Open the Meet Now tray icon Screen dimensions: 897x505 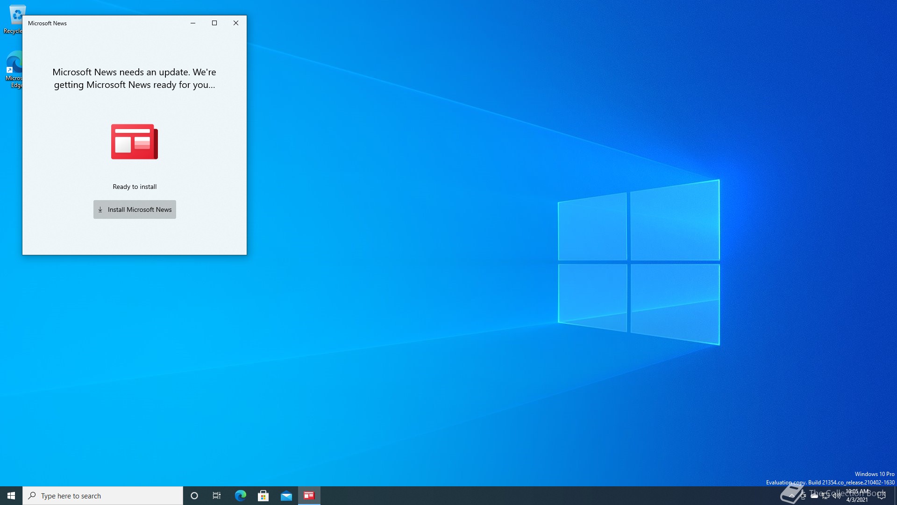tap(803, 496)
